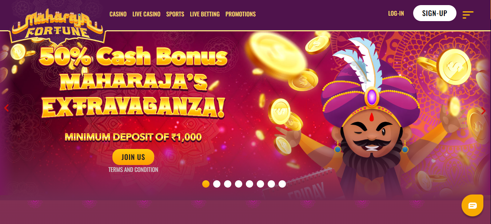This screenshot has width=491, height=224.
Task: Open the Casino menu item
Action: coord(118,14)
